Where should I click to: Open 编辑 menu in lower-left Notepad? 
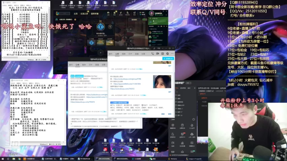19,83
